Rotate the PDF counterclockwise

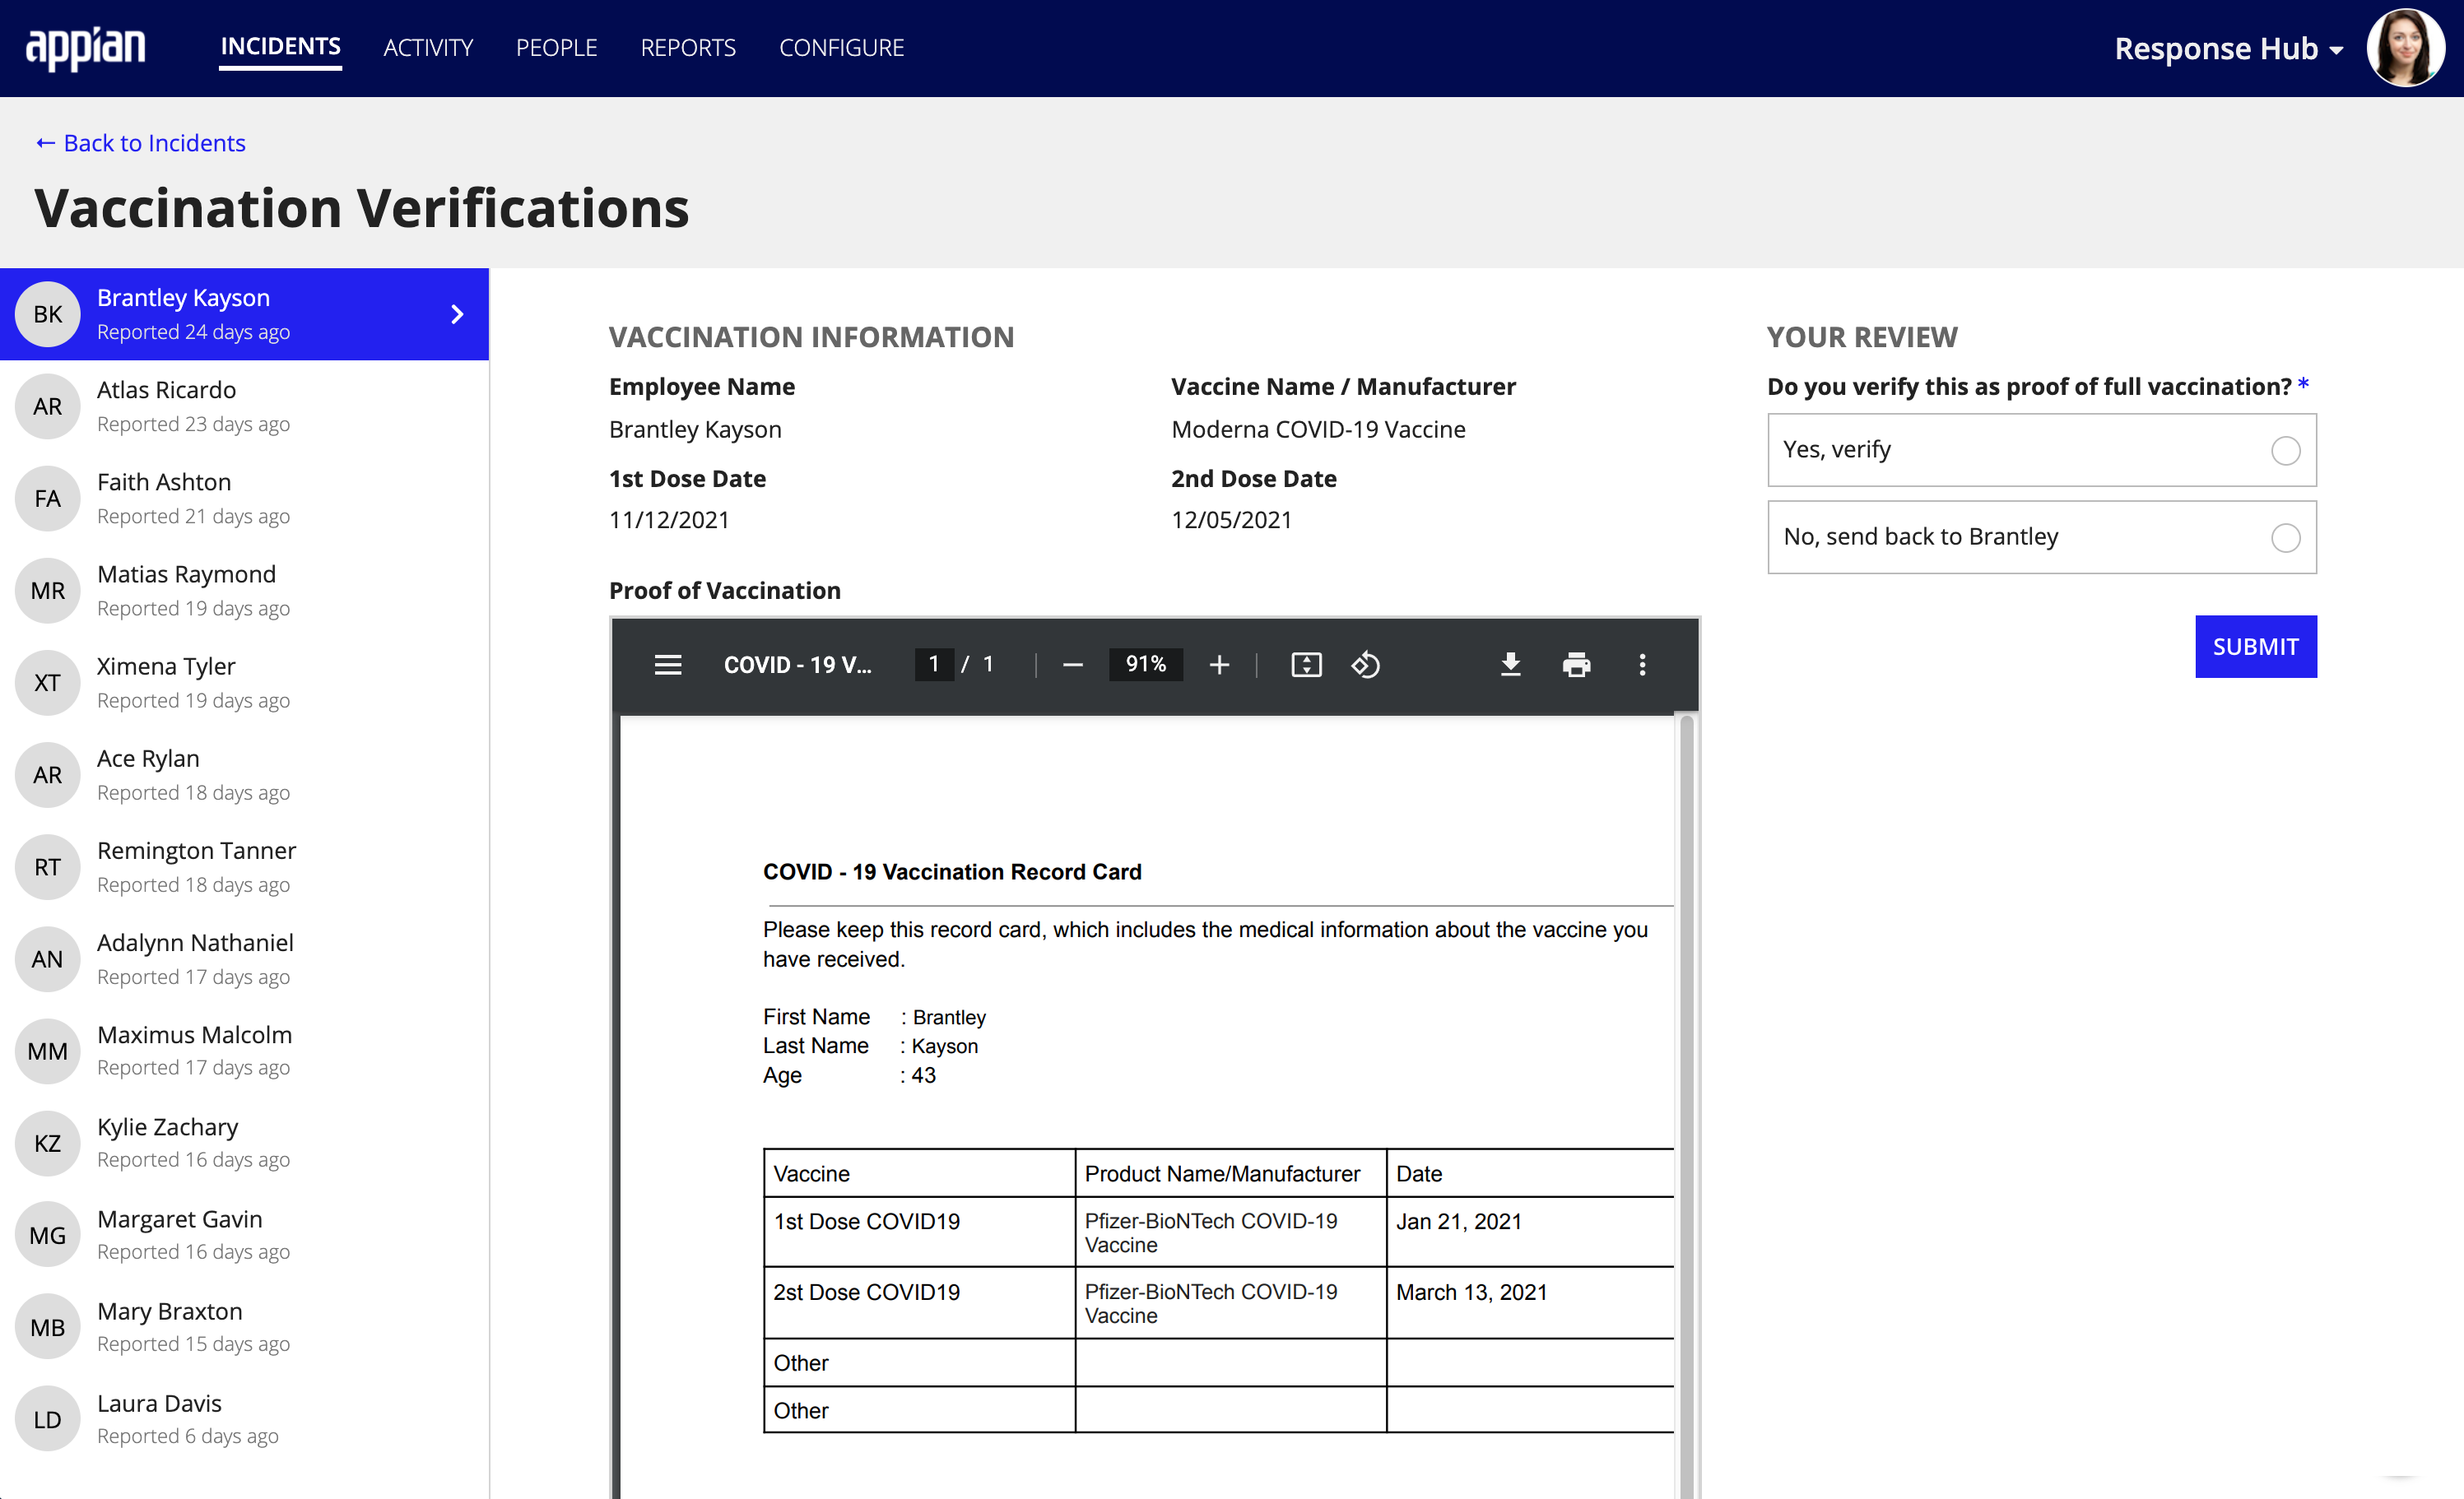click(x=1366, y=665)
